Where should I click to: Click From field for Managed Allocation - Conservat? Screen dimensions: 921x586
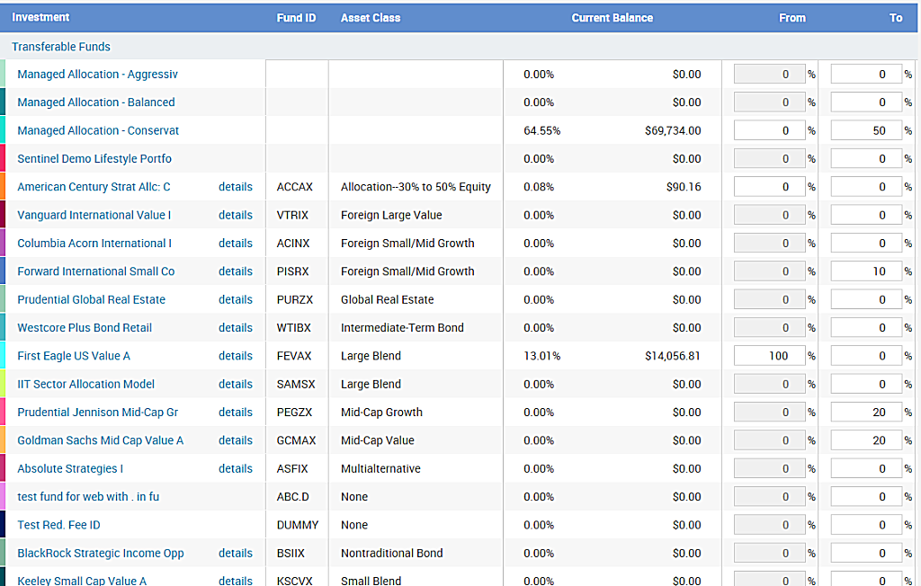click(770, 130)
